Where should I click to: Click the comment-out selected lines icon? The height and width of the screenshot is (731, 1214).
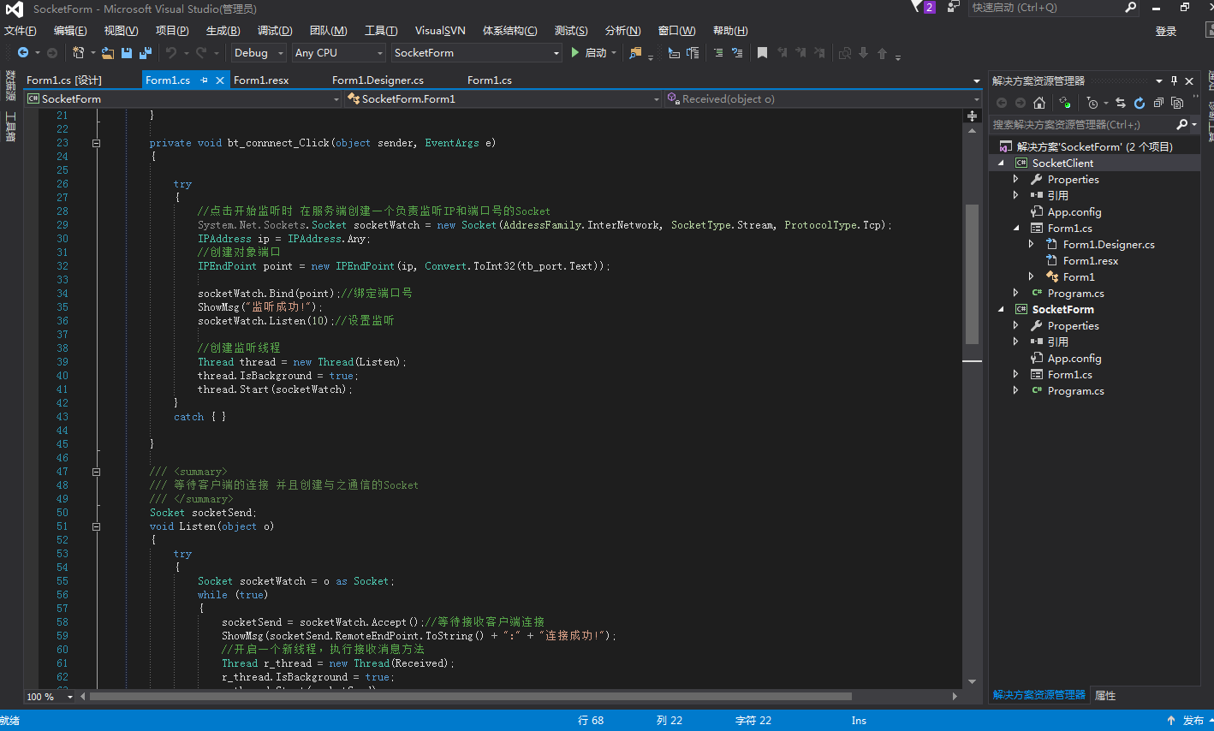(x=718, y=53)
